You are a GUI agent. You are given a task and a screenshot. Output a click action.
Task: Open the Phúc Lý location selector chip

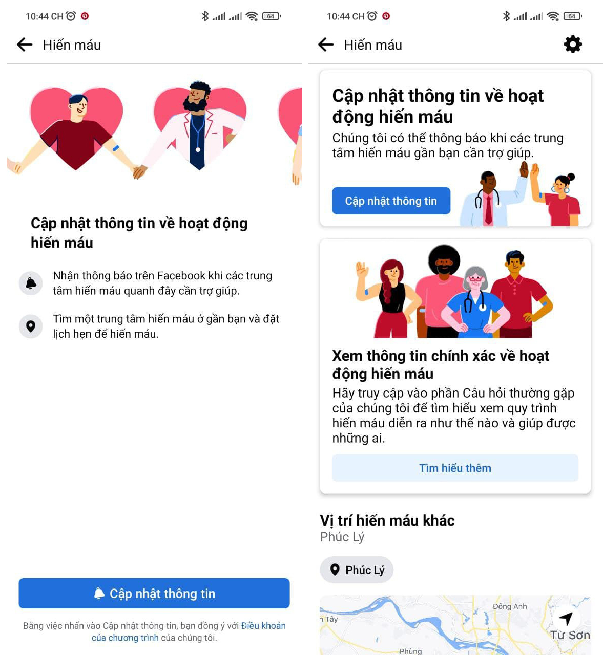click(x=357, y=570)
